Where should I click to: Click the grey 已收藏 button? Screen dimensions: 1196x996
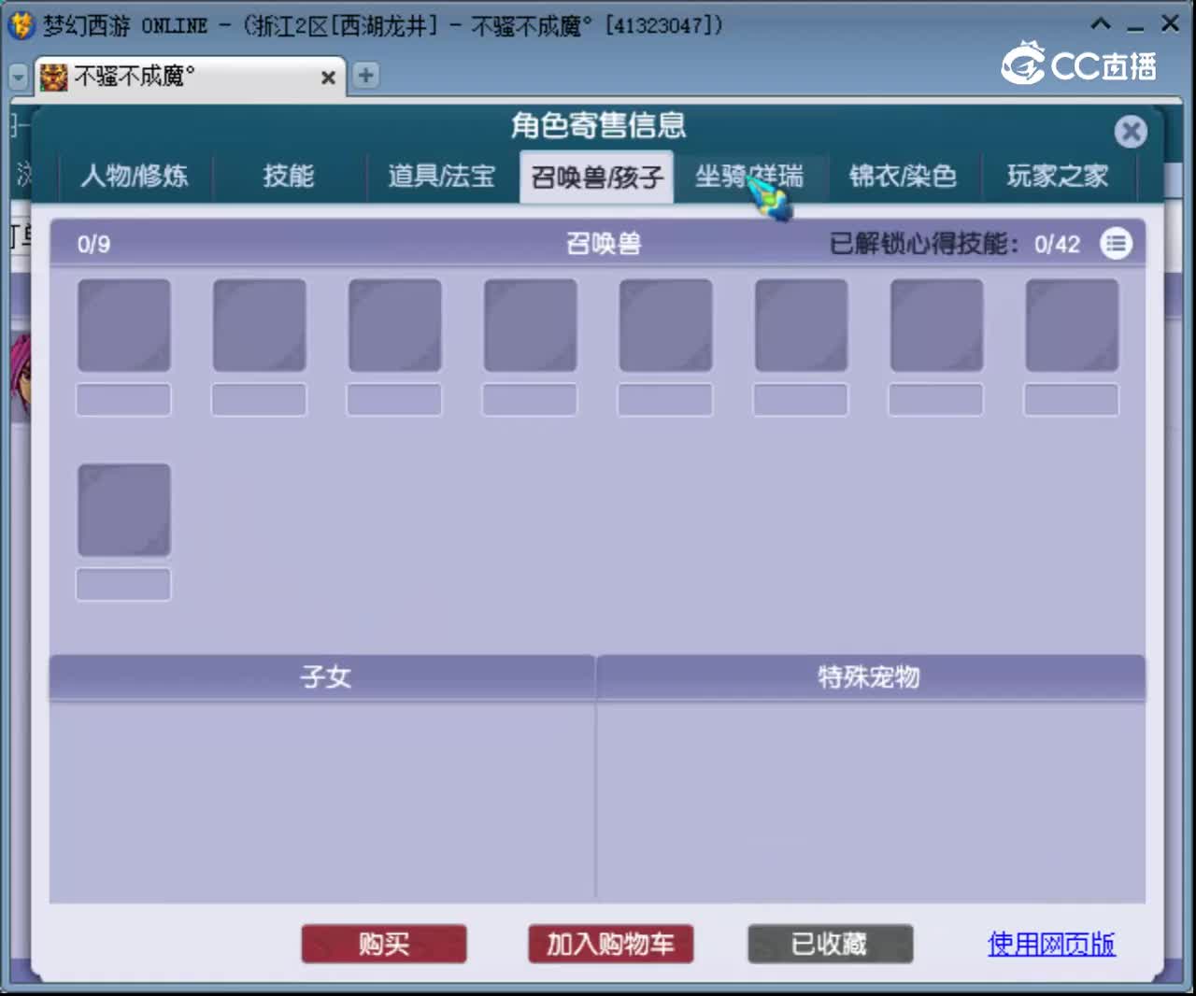click(x=830, y=944)
